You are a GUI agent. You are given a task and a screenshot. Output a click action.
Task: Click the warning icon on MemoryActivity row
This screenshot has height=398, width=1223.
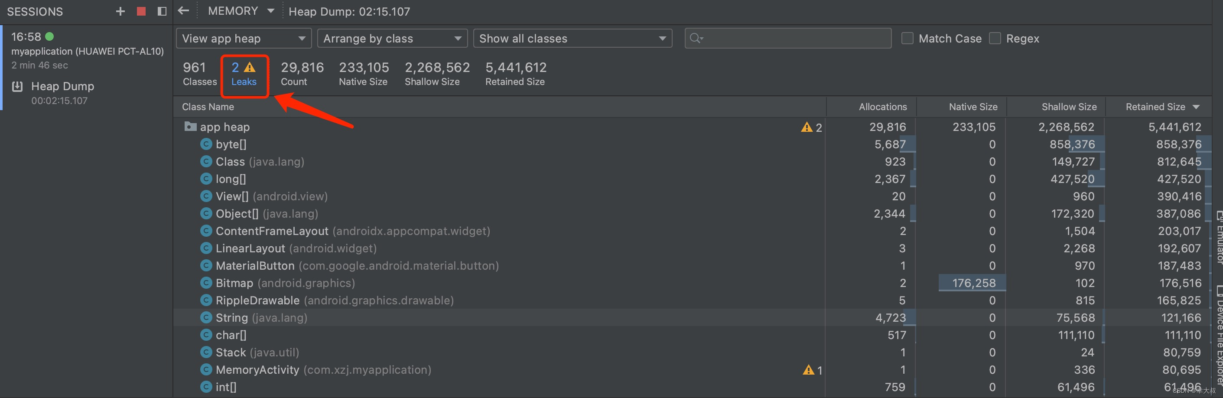point(808,370)
